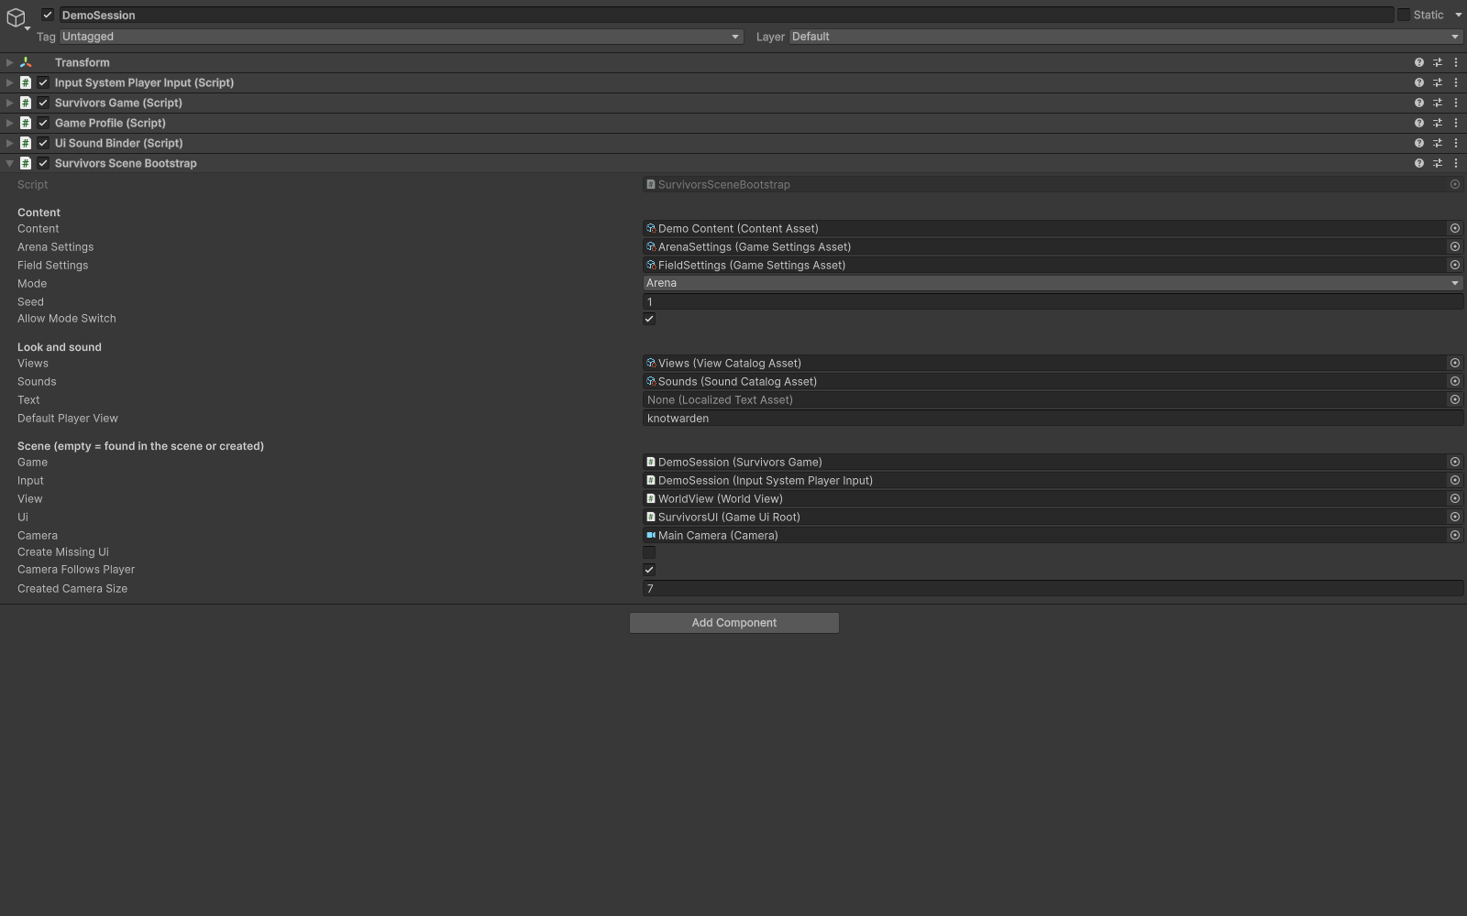Viewport: 1467px width, 916px height.
Task: Click the Seed value field
Action: point(1053,301)
